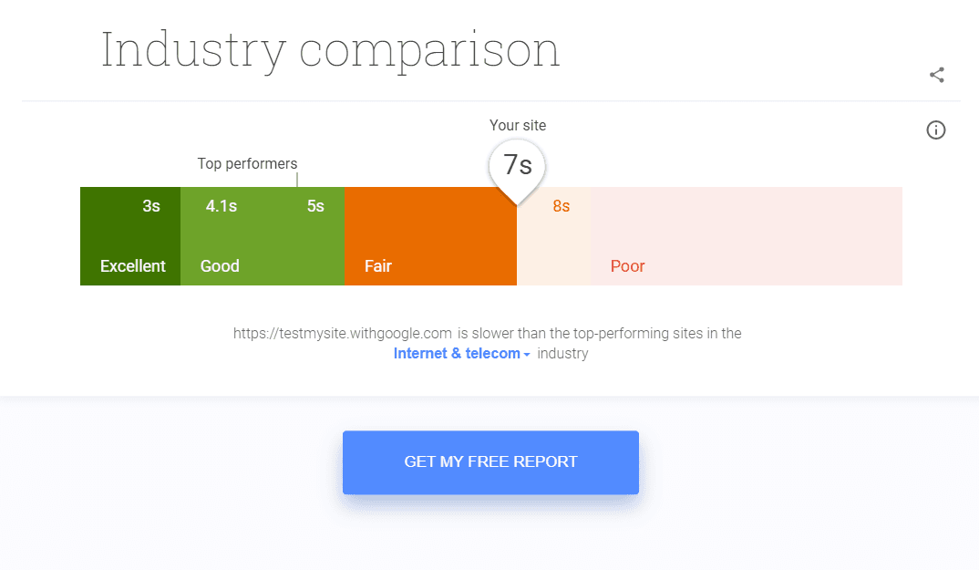Click the Industry comparison heading
Screen dimensions: 979x570
[330, 51]
